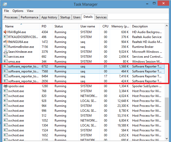Open the View menu
The image size is (171, 142).
(x=30, y=11)
